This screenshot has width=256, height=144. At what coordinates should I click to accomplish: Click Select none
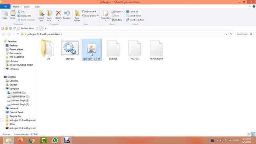tap(133, 16)
